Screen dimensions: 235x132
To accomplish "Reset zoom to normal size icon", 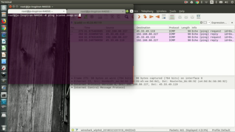I will tap(192, 17).
